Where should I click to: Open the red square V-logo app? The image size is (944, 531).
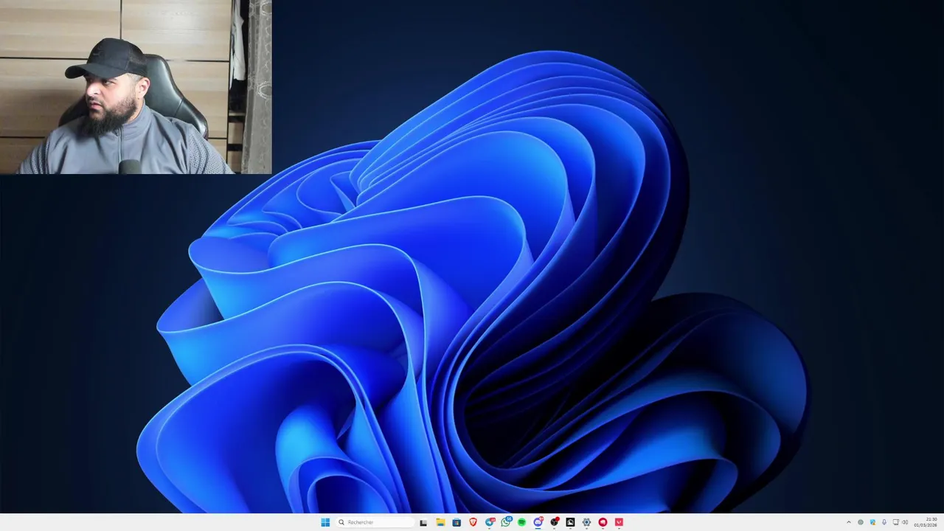point(619,522)
